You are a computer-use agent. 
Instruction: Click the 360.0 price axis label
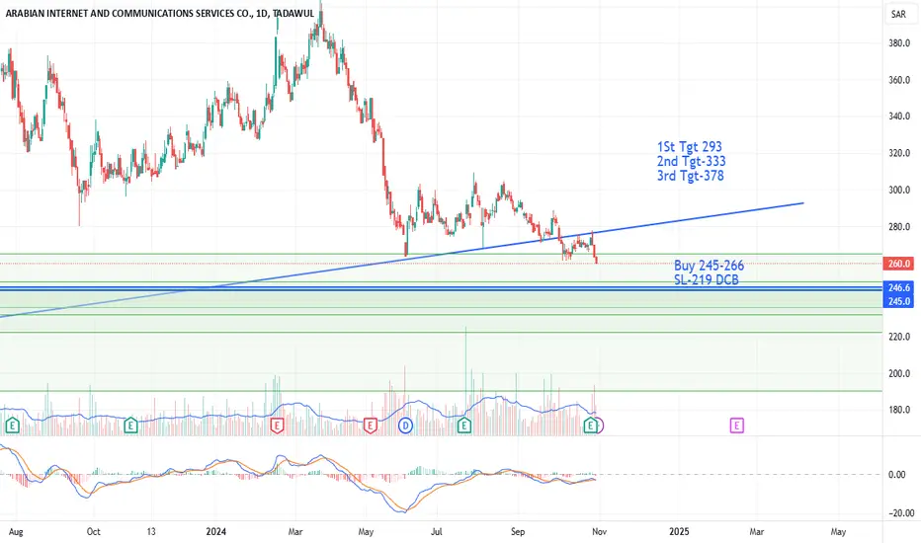click(x=898, y=80)
